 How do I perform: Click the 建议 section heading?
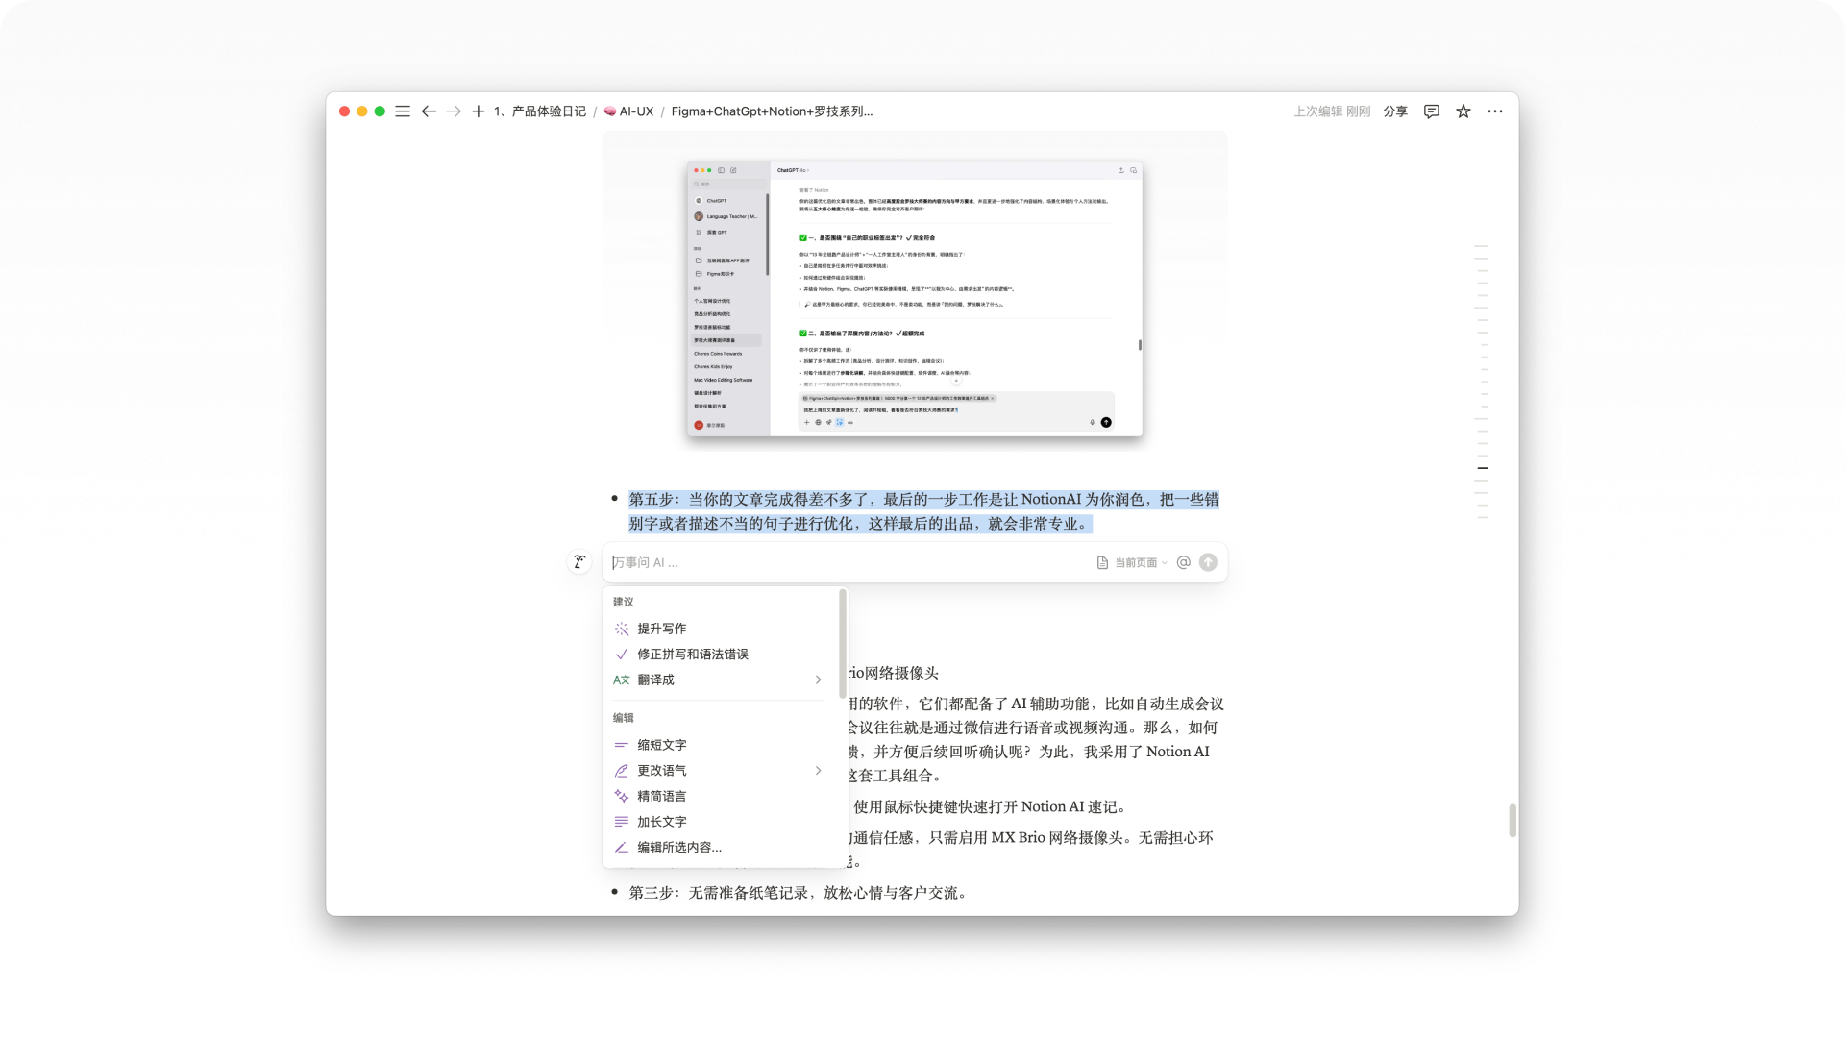point(624,602)
